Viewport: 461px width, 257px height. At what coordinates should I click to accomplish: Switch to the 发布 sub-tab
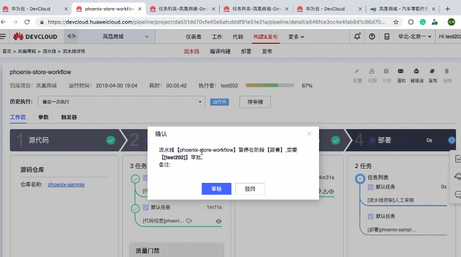click(x=267, y=51)
